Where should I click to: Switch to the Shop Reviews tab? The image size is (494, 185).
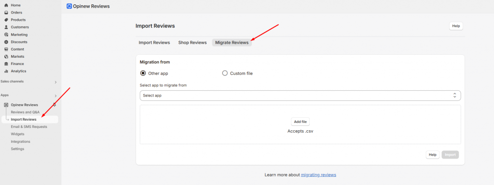[192, 43]
